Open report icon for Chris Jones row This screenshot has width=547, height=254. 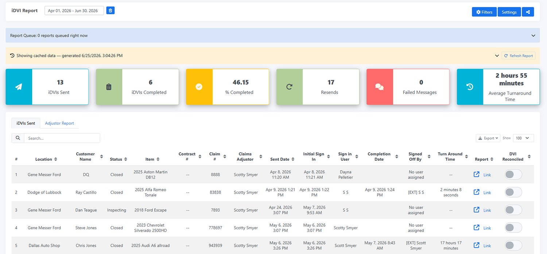point(476,245)
